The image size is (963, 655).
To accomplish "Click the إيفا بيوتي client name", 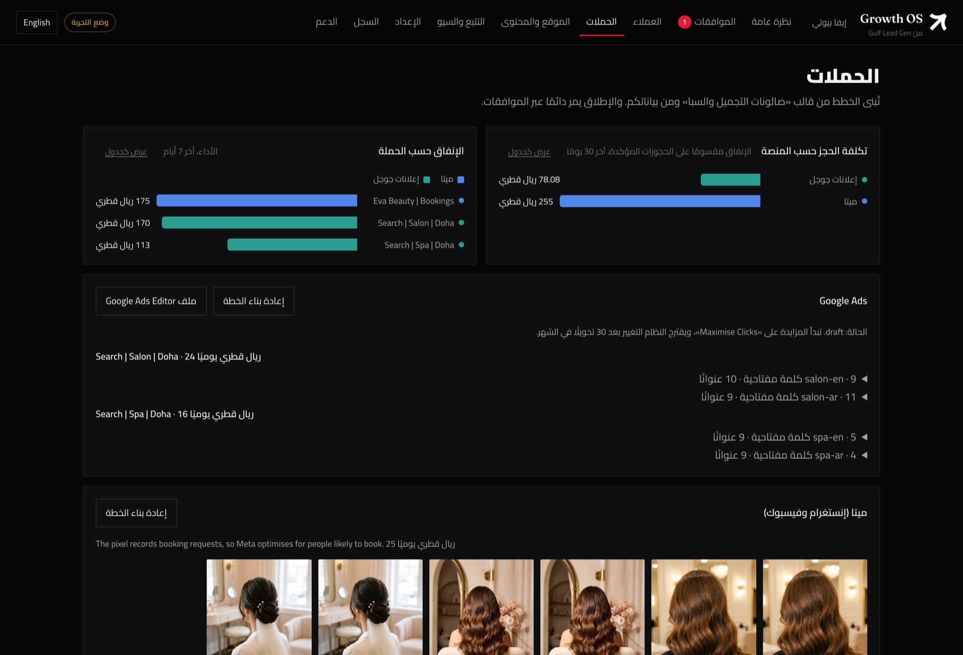I will coord(829,22).
